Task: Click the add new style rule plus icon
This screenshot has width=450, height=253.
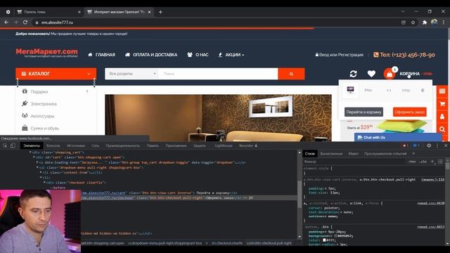Action: click(x=432, y=162)
